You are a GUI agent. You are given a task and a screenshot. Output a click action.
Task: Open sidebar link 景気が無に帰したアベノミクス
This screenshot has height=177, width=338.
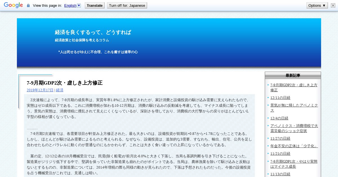[294, 108]
